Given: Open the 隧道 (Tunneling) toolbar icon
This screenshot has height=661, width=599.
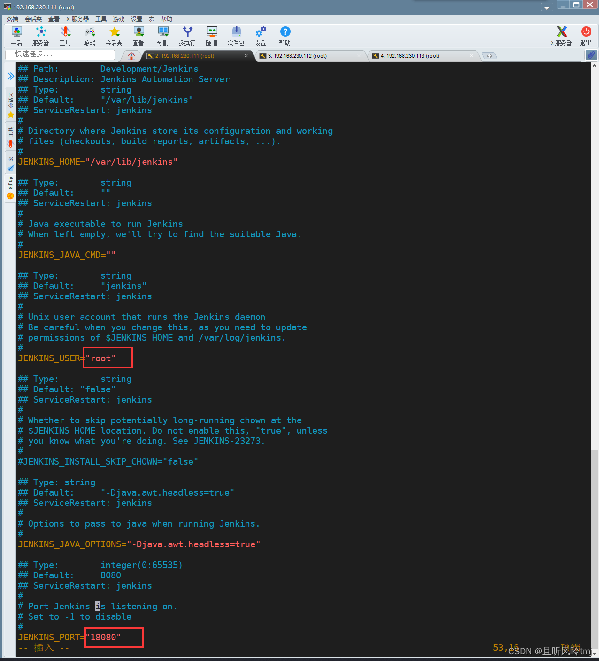Looking at the screenshot, I should coord(212,36).
